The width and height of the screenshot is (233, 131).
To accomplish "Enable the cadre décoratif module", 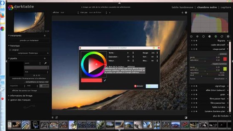I will tap(192, 45).
